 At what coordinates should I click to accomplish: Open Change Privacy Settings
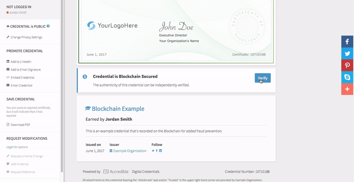(x=26, y=37)
